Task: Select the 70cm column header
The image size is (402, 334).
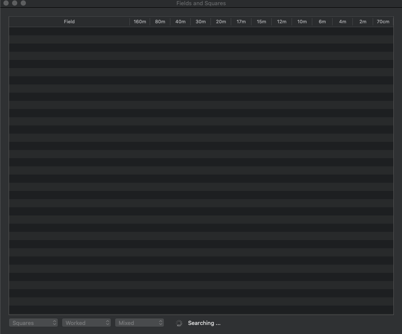Action: 383,22
